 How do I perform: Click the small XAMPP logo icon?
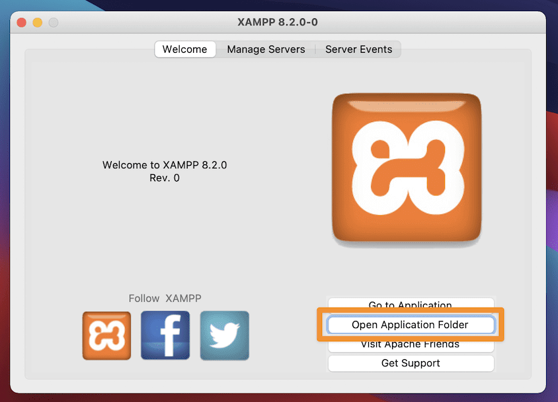click(x=106, y=335)
